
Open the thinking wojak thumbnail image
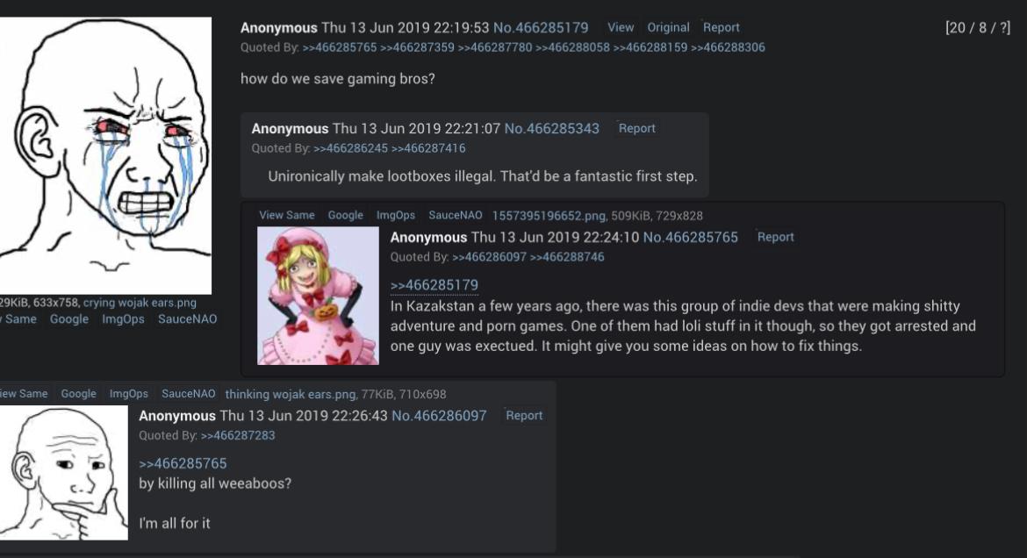(x=63, y=473)
